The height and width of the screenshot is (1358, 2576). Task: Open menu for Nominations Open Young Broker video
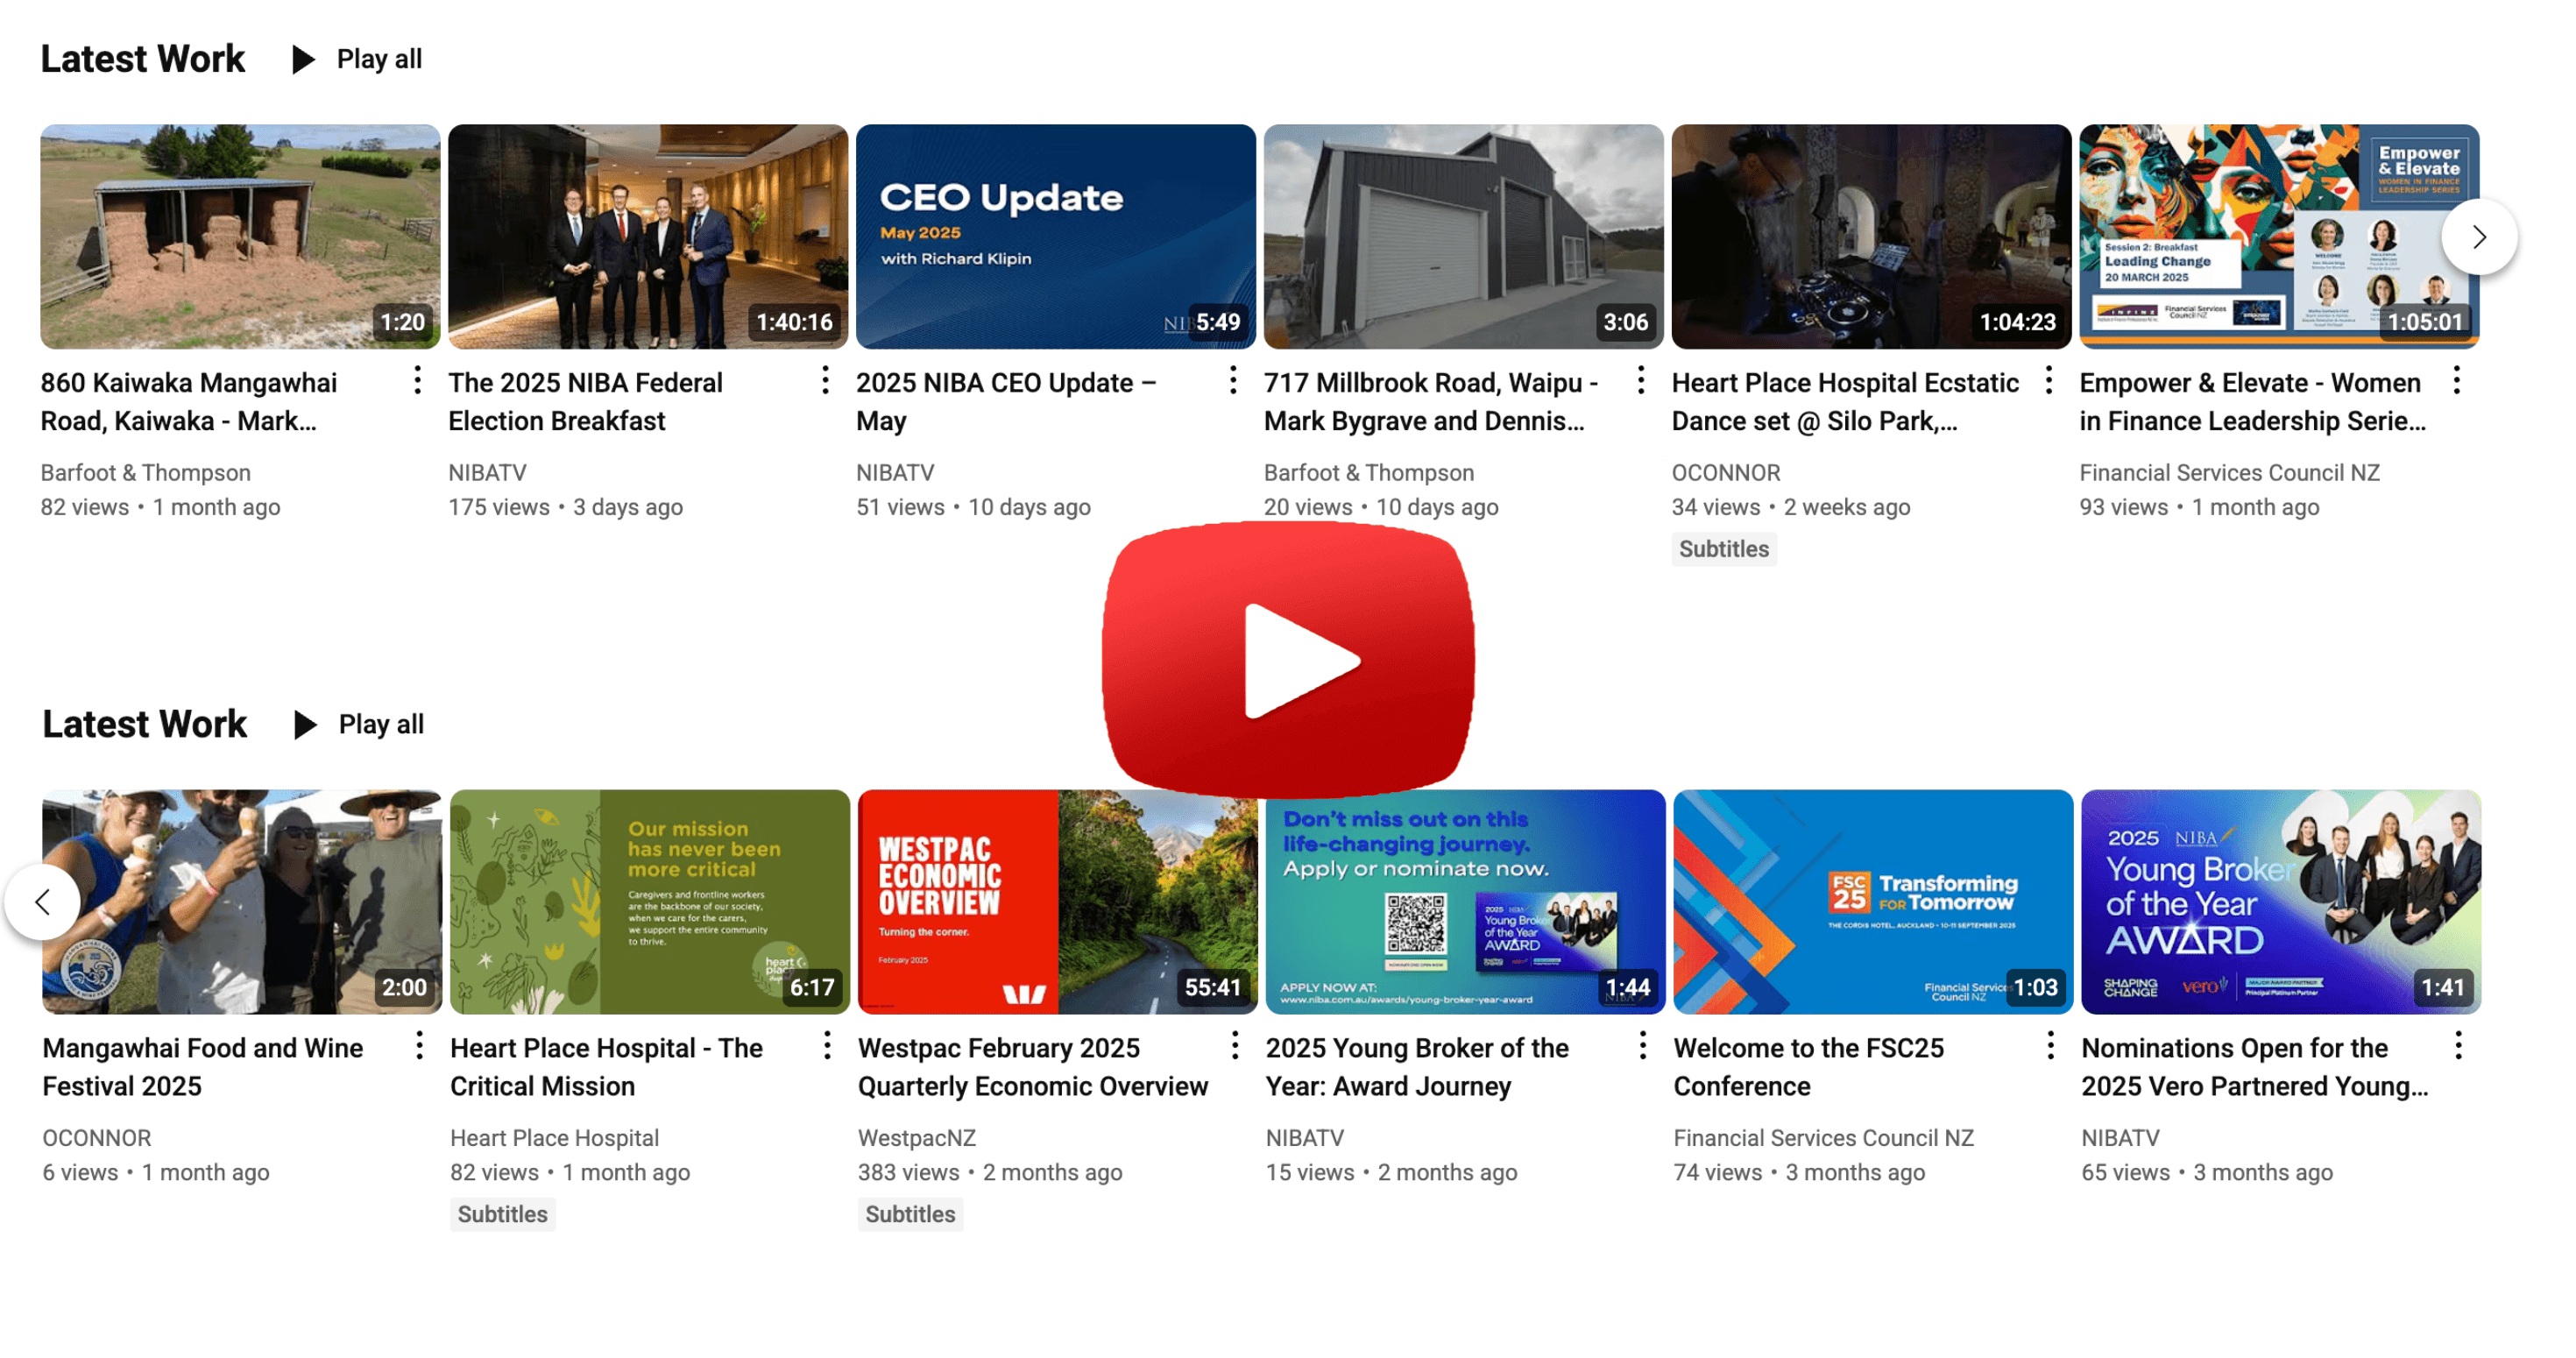(2459, 1045)
